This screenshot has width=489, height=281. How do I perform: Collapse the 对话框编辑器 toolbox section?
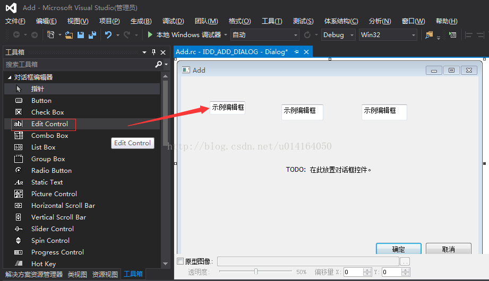(x=10, y=77)
